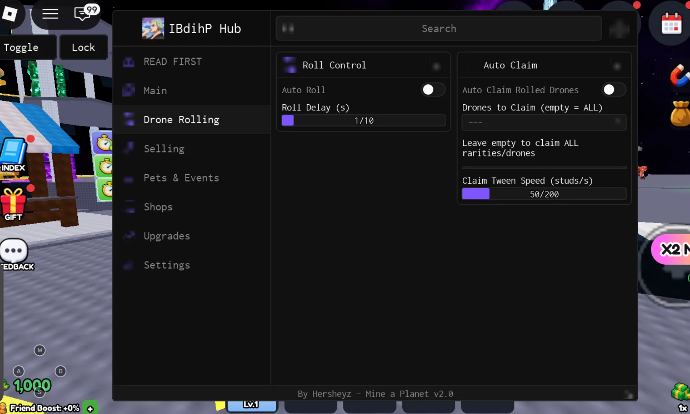Viewport: 690px width, 414px height.
Task: Click the icon beside Upgrades
Action: (129, 236)
